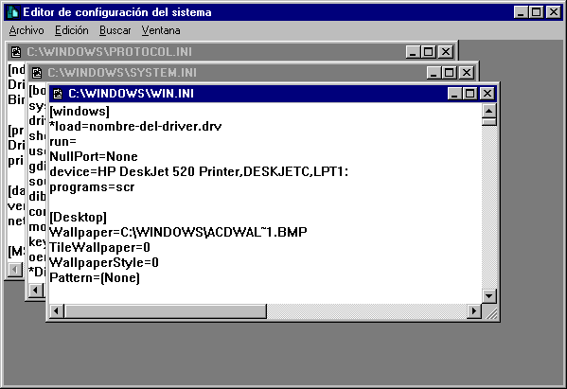
Task: Open the Ventana menu
Action: point(161,30)
